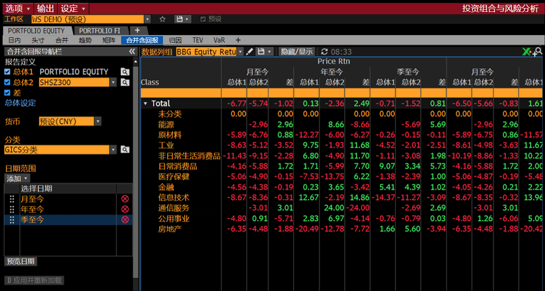Open the PORTFOLIO FI tab
545x291 pixels.
pos(100,31)
